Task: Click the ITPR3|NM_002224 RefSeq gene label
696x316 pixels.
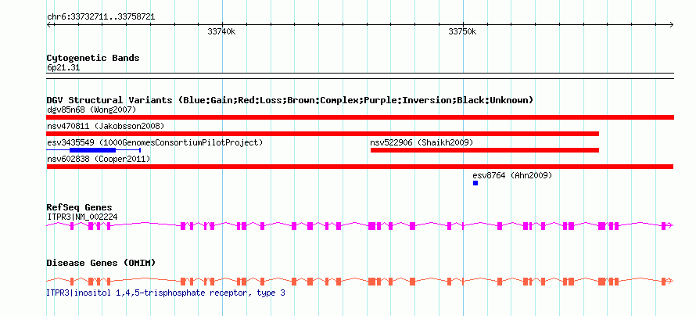Action: (x=82, y=217)
